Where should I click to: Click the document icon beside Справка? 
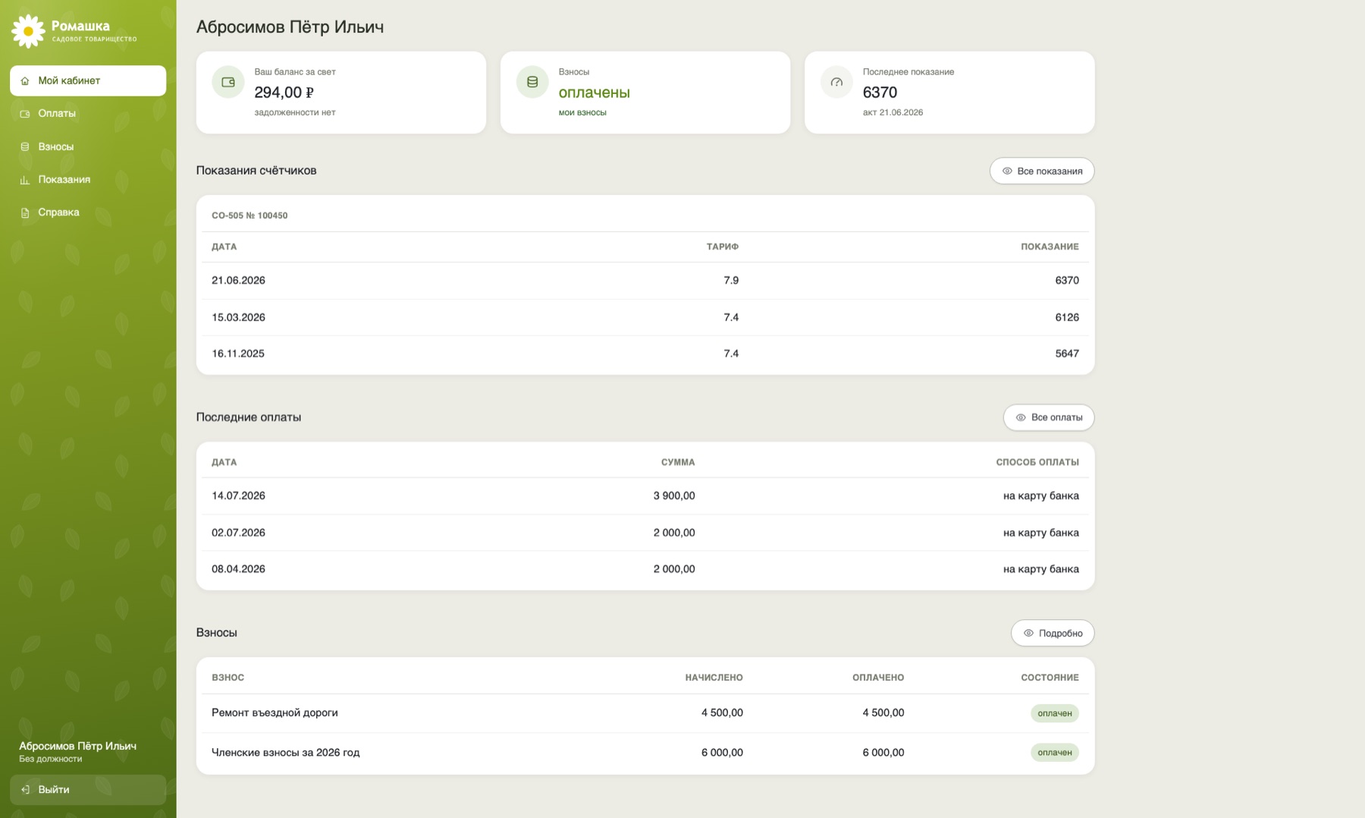pos(25,213)
